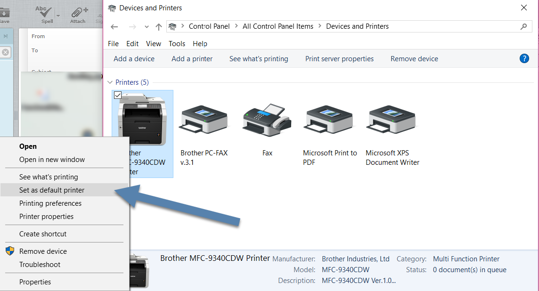Viewport: 539px width, 291px height.
Task: Open the Help menu
Action: point(200,44)
